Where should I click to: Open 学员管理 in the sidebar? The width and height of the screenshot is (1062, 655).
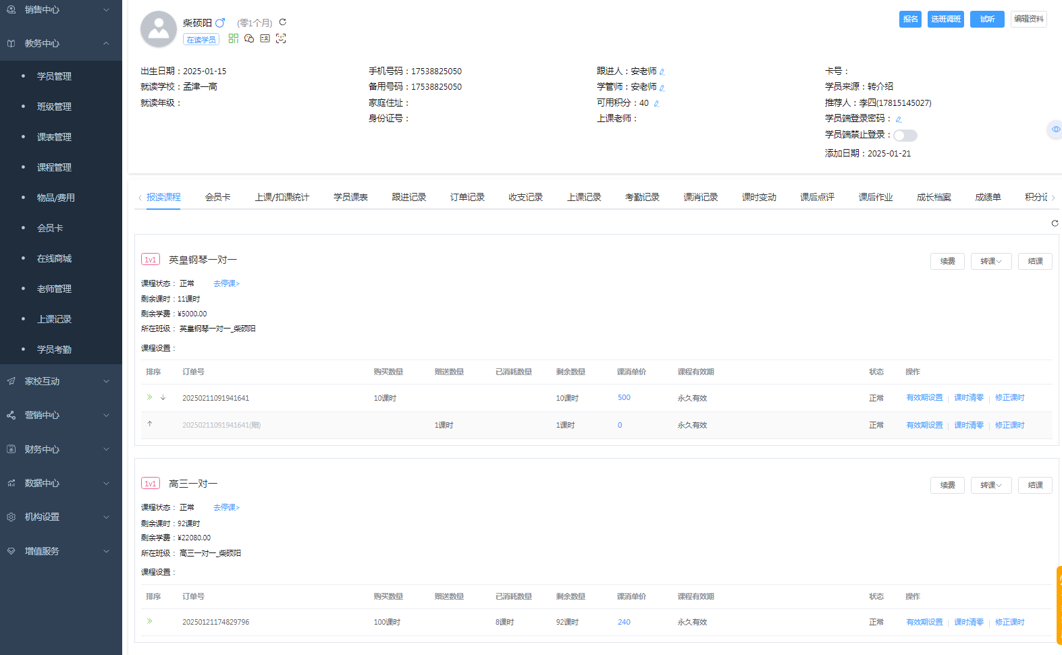54,76
